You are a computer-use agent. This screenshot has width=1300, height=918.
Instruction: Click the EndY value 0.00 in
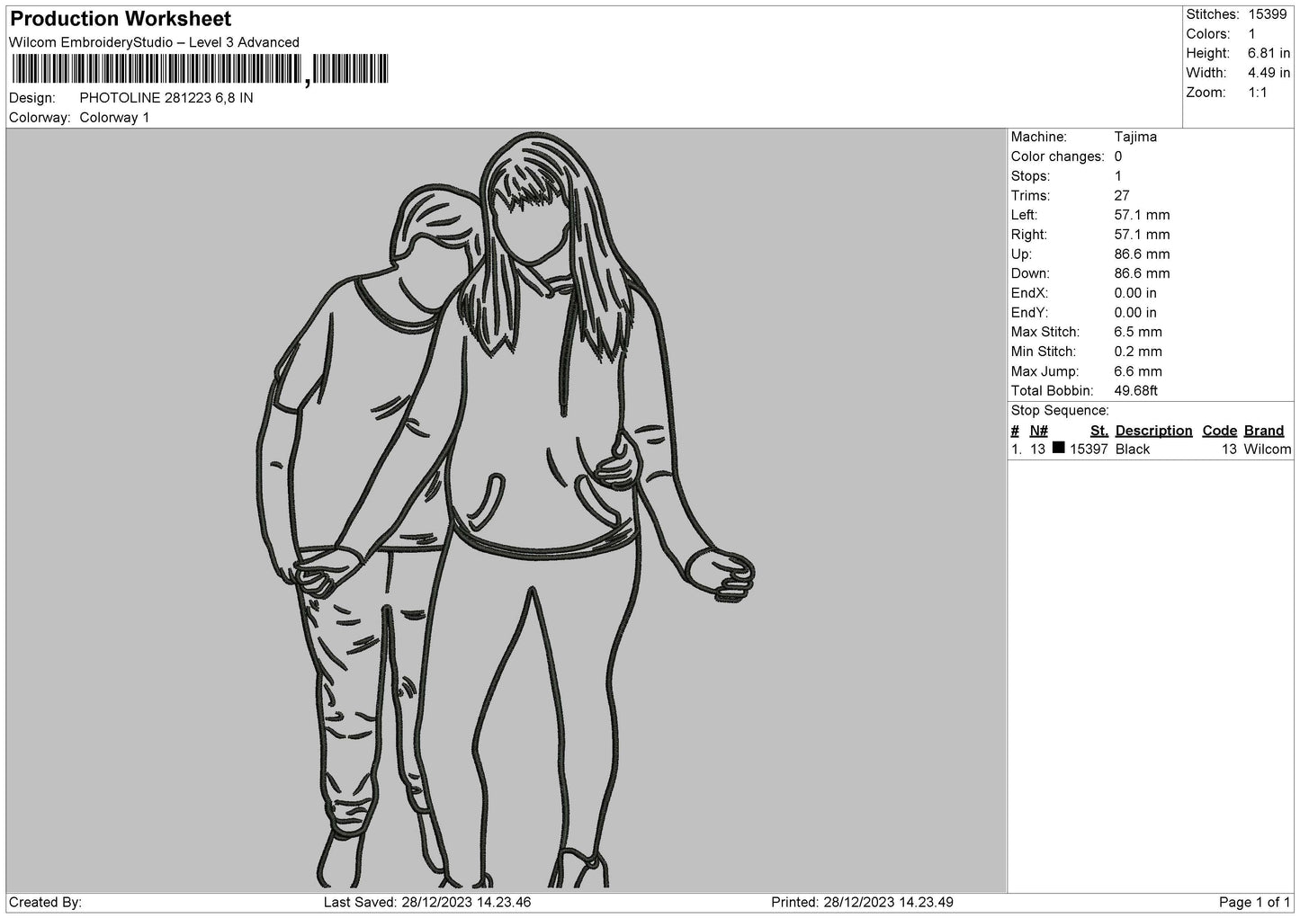[x=1135, y=313]
